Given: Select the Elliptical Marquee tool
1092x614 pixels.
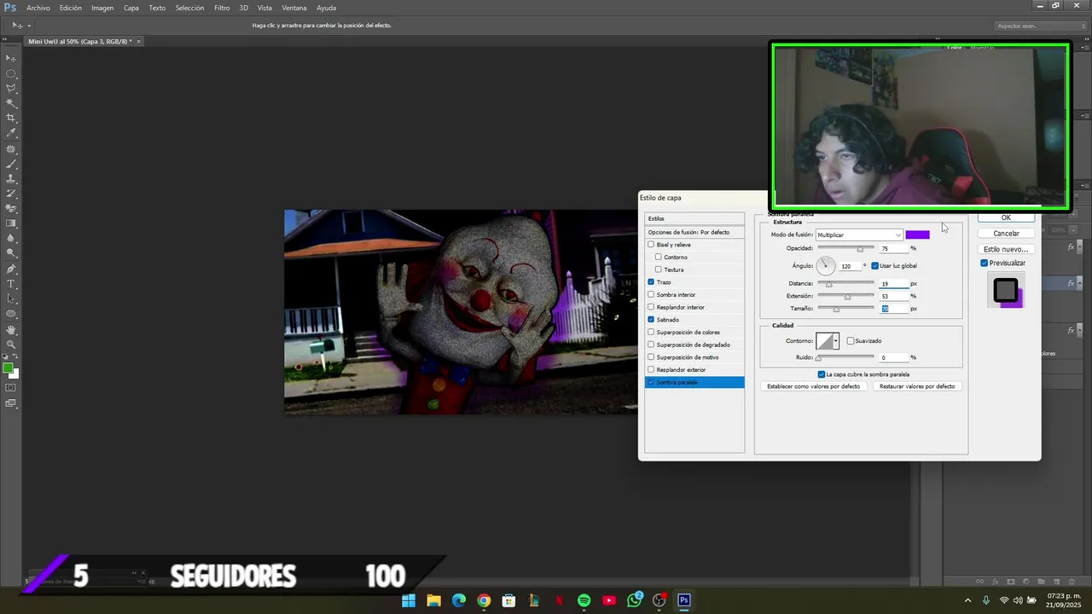Looking at the screenshot, I should coord(11,73).
